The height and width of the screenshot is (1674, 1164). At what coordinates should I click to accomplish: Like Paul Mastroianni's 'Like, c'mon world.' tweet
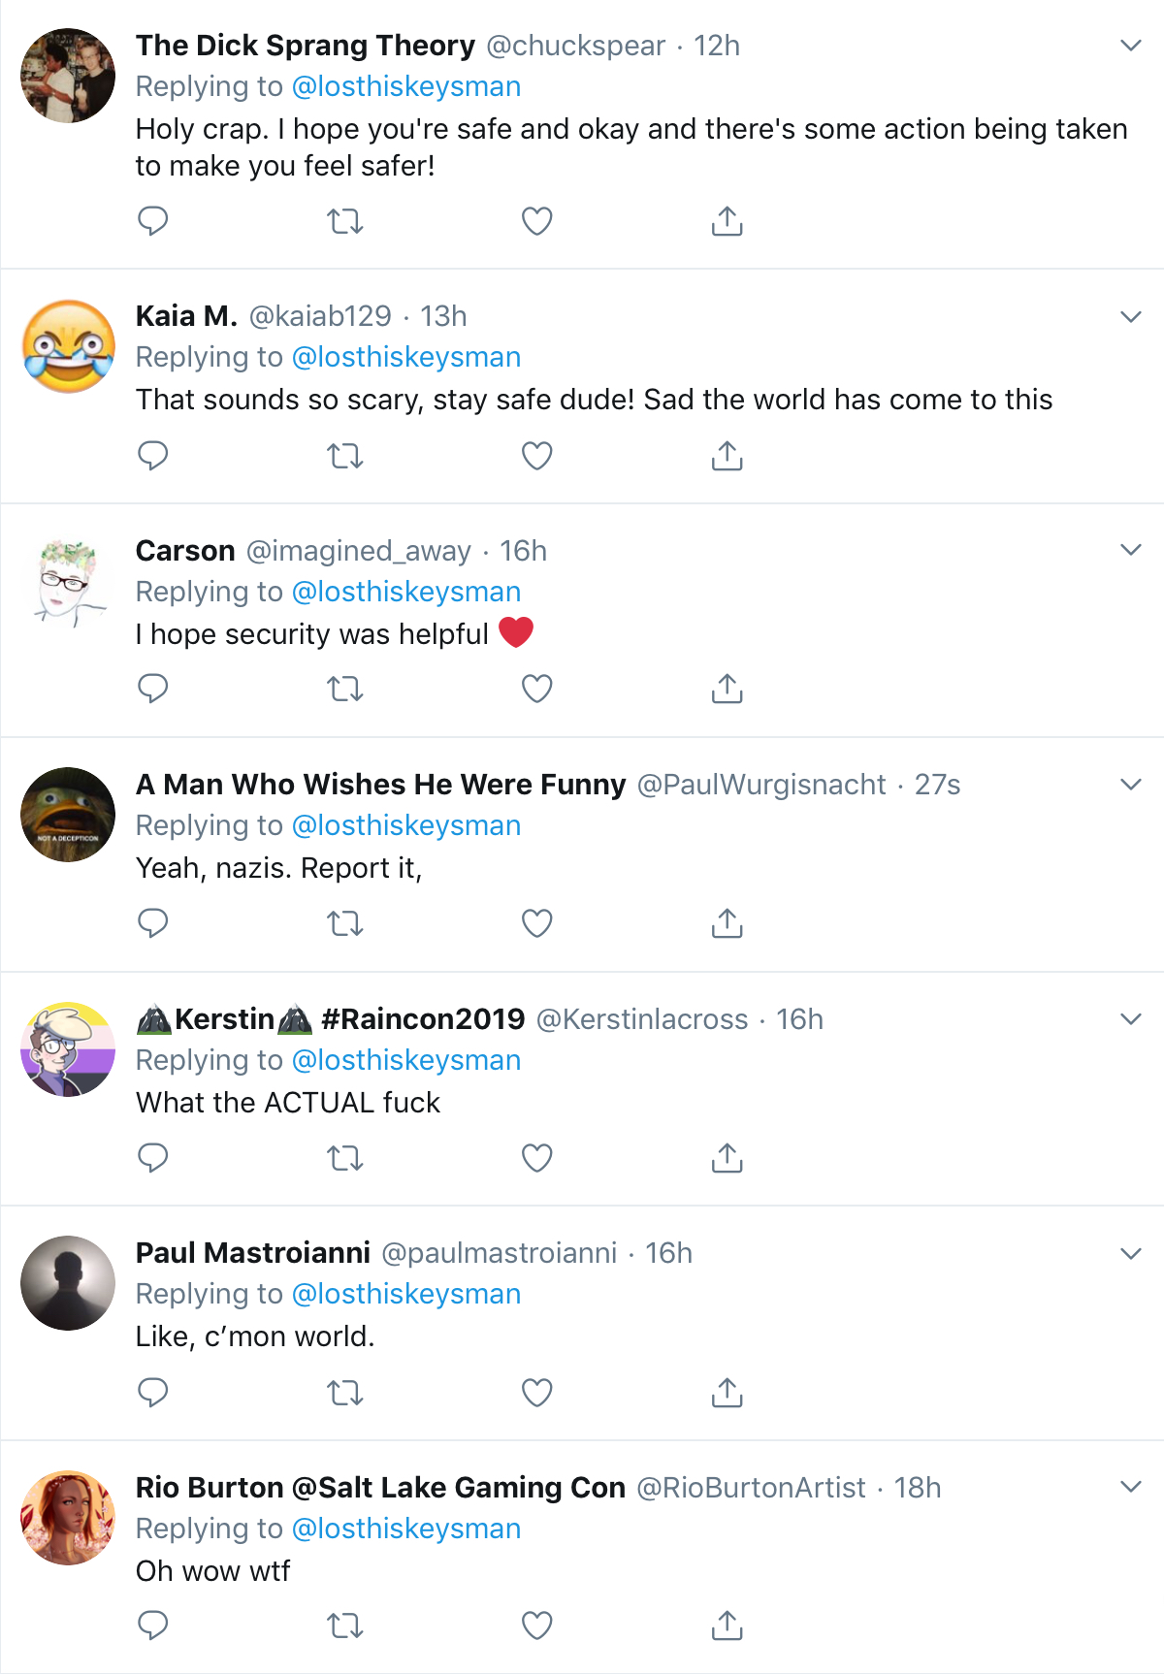click(536, 1392)
